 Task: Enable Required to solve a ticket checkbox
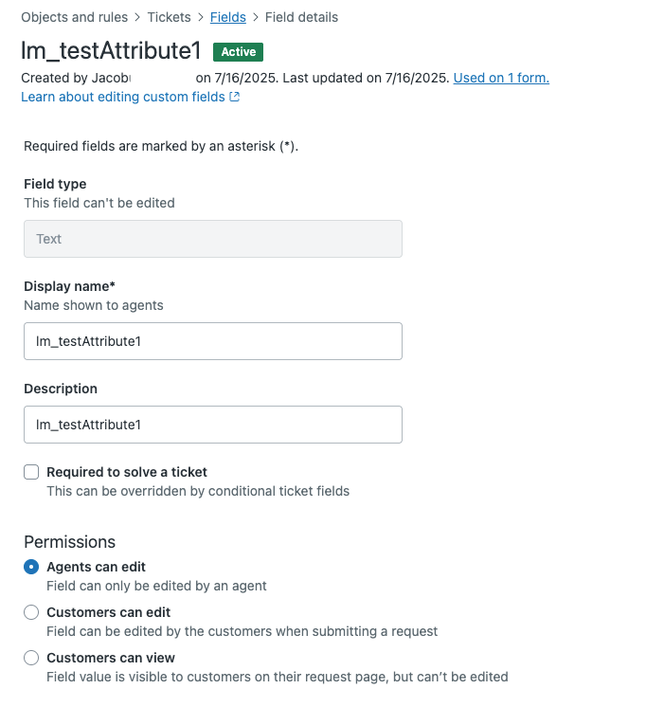pos(31,472)
